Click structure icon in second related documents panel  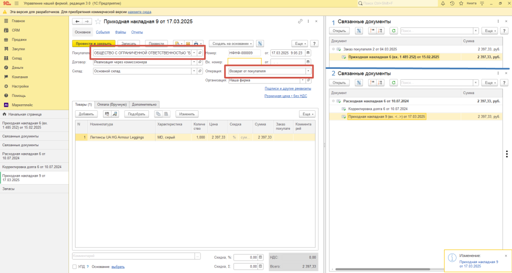pos(359,83)
